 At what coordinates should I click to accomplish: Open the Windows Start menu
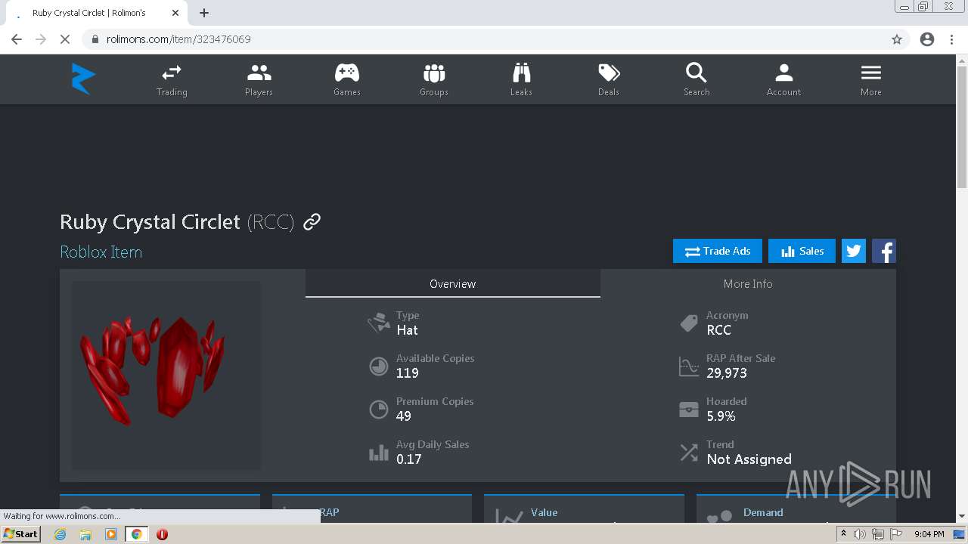(x=21, y=534)
